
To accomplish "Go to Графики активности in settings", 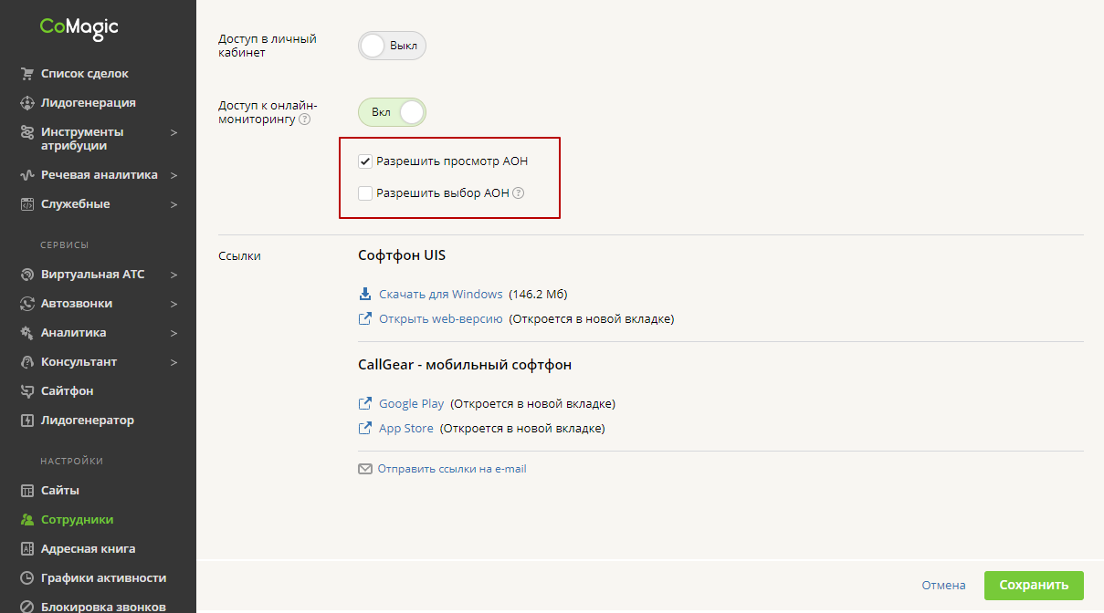I will click(103, 578).
